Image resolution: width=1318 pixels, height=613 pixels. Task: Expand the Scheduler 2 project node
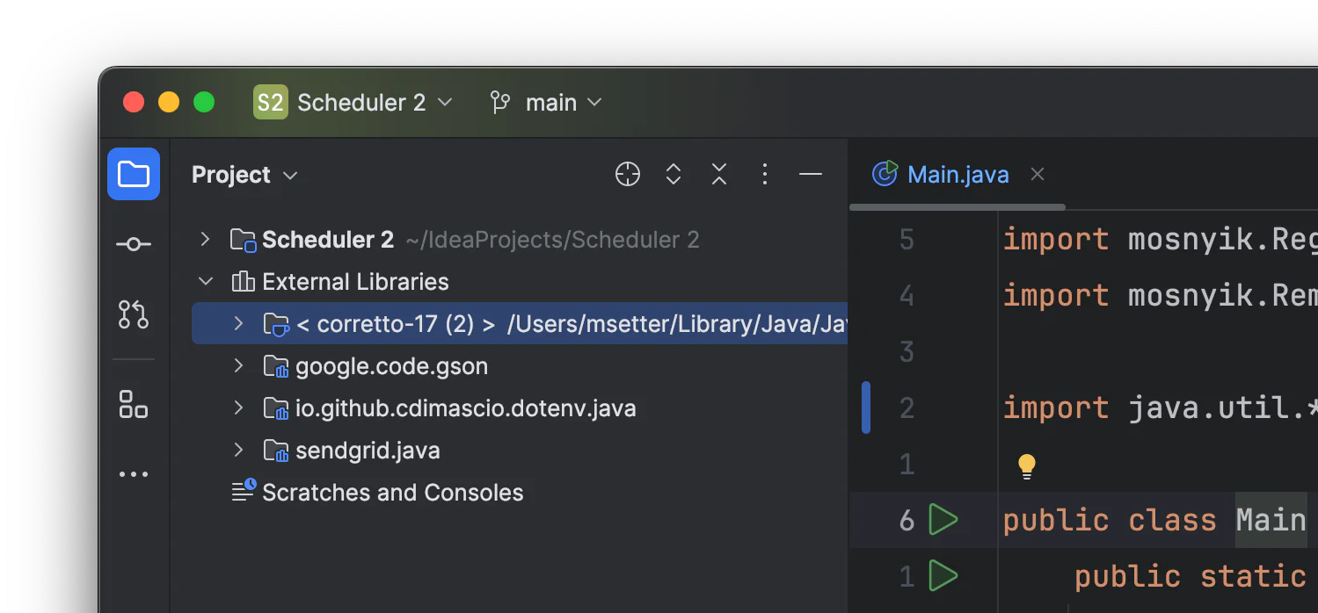(x=205, y=239)
